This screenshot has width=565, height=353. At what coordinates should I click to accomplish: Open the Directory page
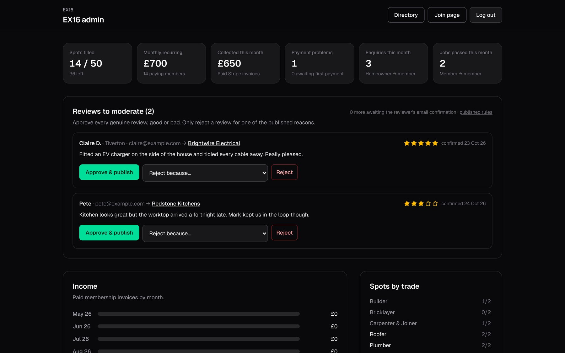click(406, 15)
